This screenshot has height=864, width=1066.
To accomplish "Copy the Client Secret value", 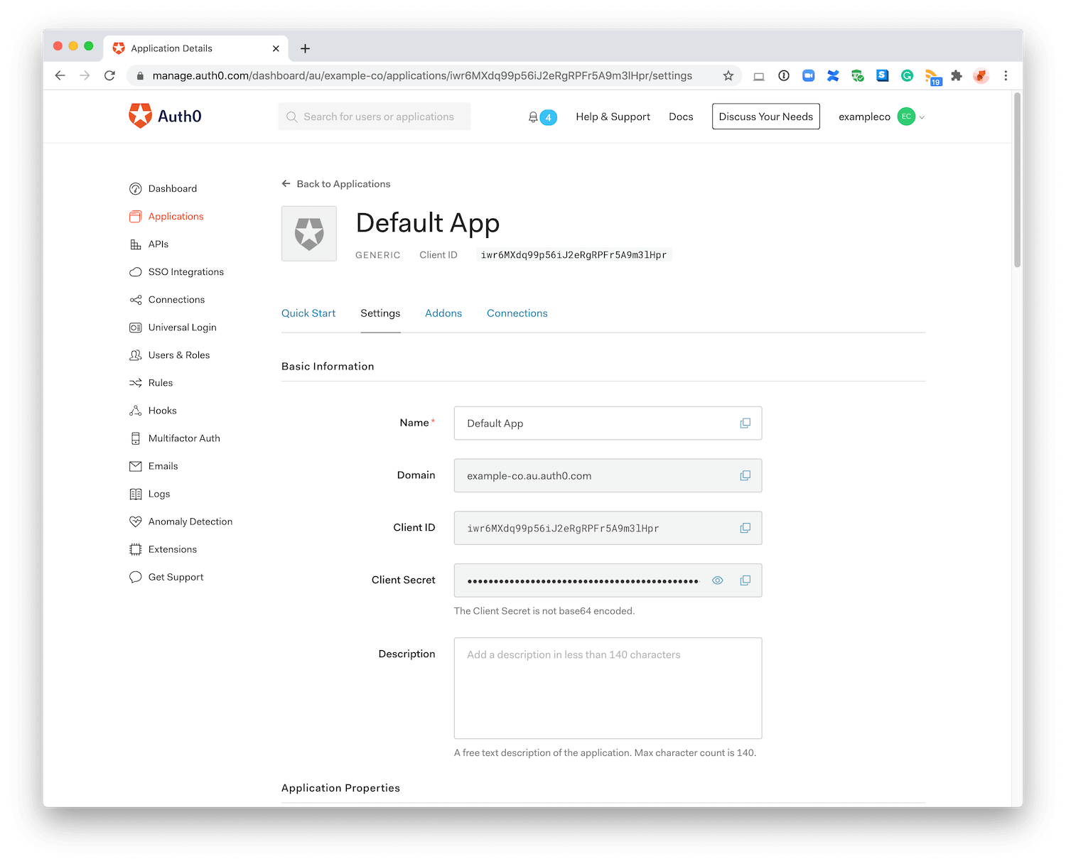I will click(x=745, y=581).
